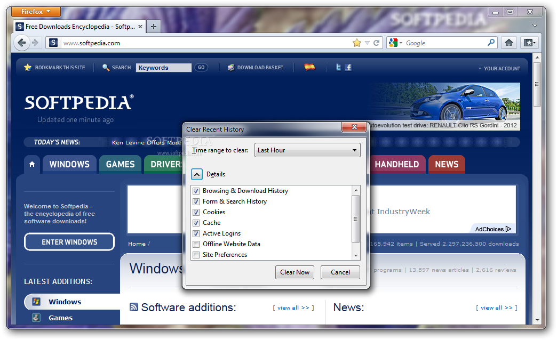View all software additions link
The image size is (557, 340).
pyautogui.click(x=293, y=307)
